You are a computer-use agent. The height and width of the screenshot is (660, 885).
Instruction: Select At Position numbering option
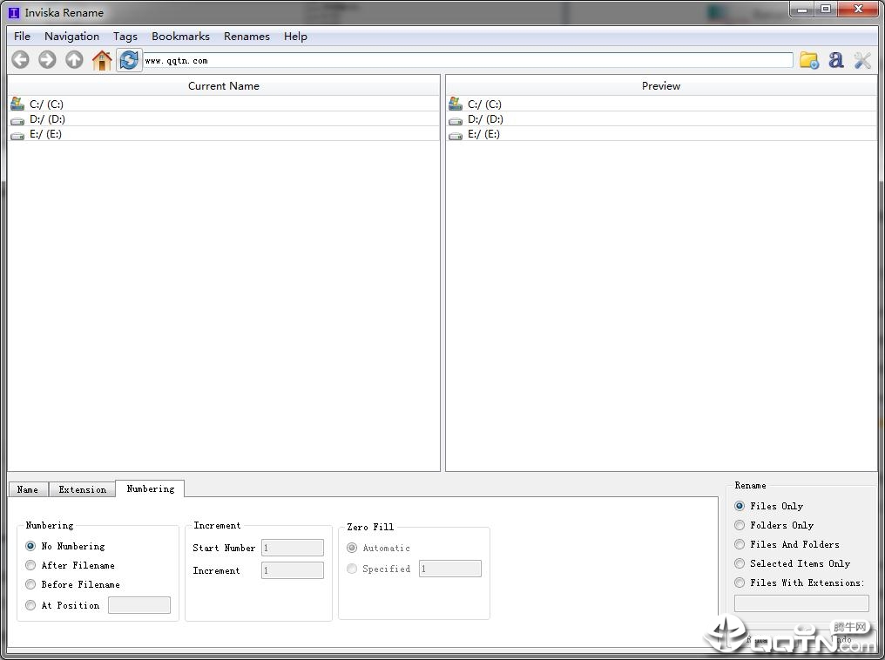click(x=63, y=605)
